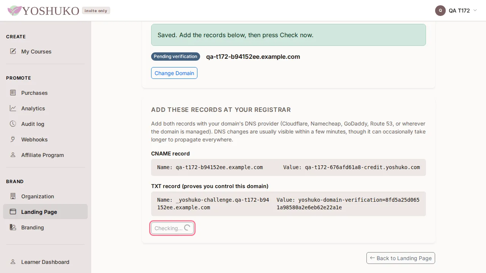The width and height of the screenshot is (486, 273).
Task: Click the QA T172 username label
Action: 459,11
